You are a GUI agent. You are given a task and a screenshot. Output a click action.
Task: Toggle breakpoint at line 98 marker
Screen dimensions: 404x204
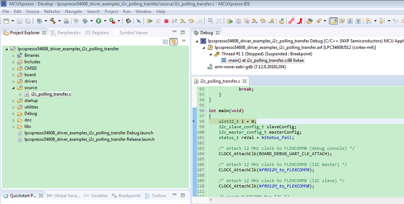pyautogui.click(x=194, y=121)
